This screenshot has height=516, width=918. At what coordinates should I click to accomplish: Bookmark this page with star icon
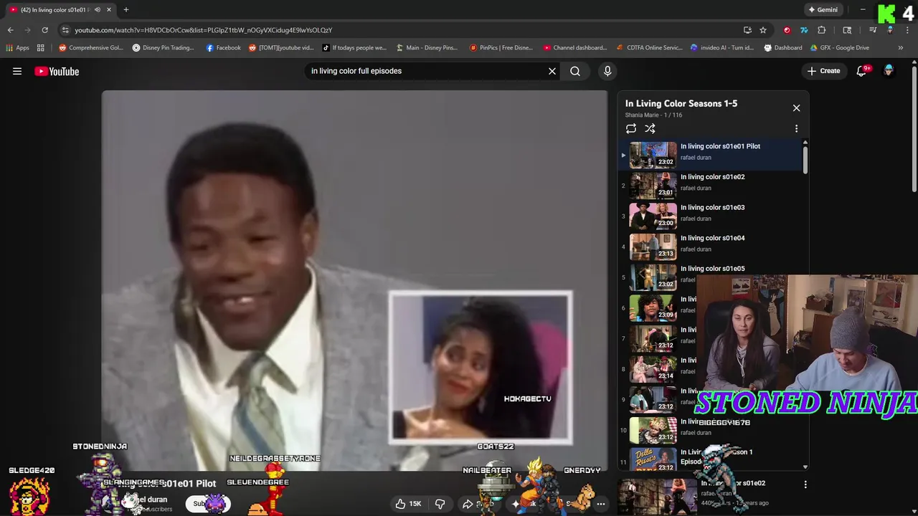point(763,30)
